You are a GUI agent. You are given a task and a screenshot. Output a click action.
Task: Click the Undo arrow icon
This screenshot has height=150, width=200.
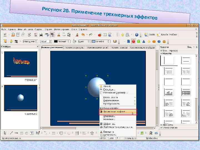tap(83, 35)
